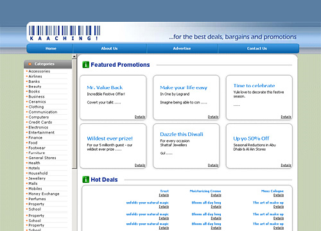
Task: Click the green info icon beside Featured Promotions
Action: pyautogui.click(x=85, y=65)
